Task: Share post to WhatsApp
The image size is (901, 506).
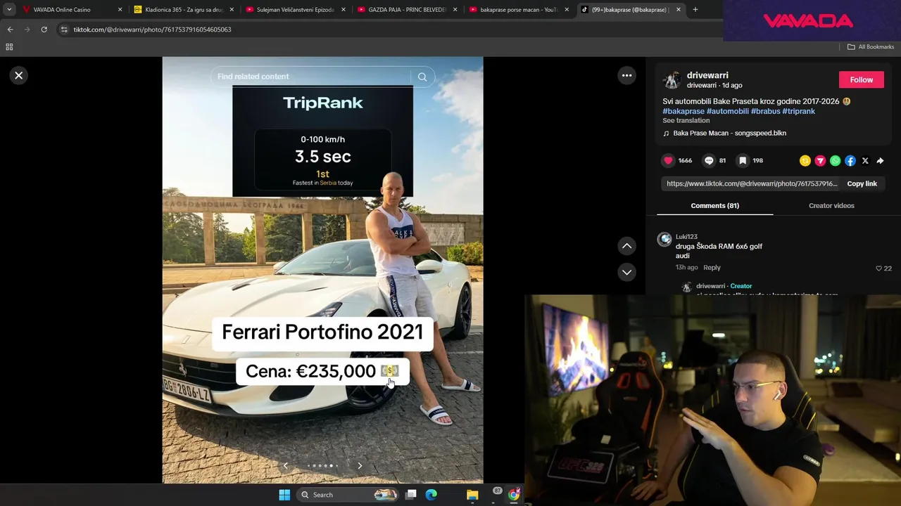Action: point(835,161)
